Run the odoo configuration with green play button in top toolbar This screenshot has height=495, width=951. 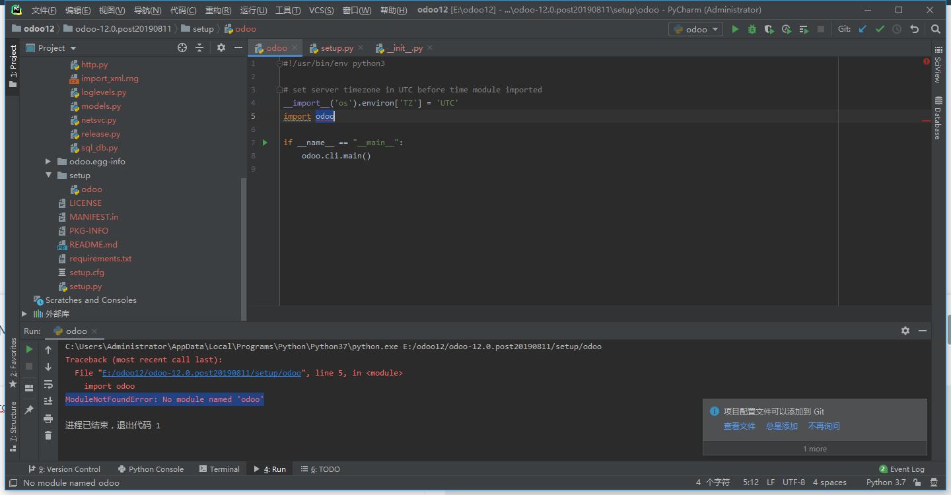click(x=735, y=29)
